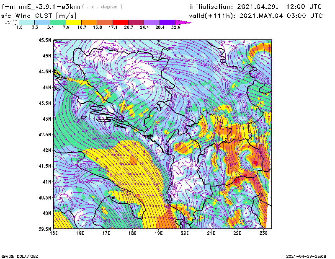
Task: Click the 42.5N latitude label
Action: [x=45, y=135]
